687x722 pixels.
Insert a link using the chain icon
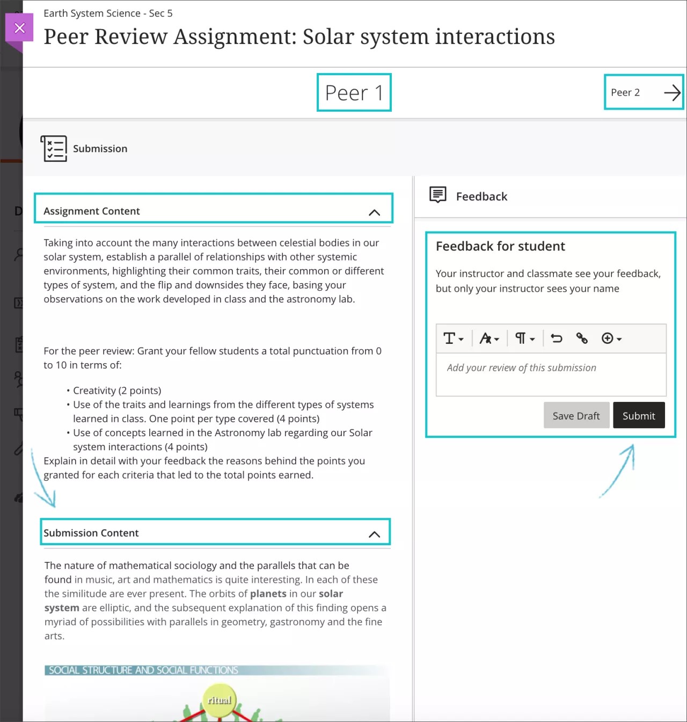pos(582,338)
